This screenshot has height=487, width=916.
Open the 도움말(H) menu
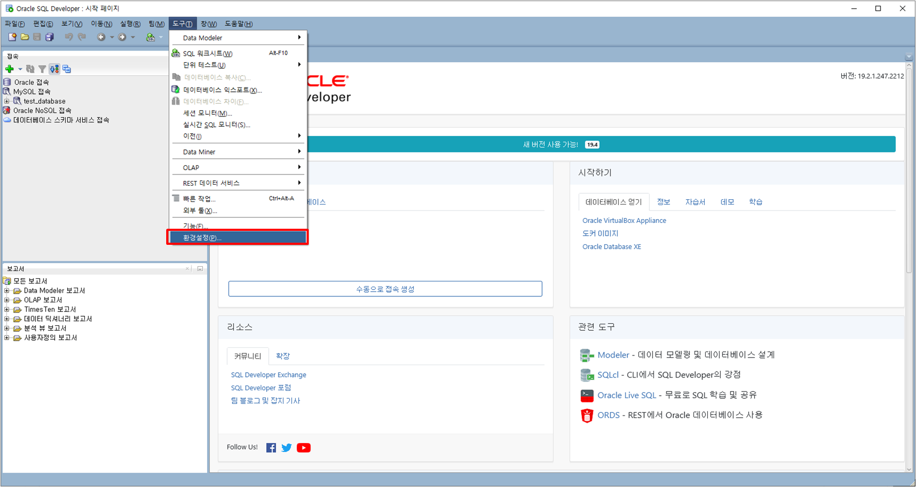pyautogui.click(x=238, y=24)
